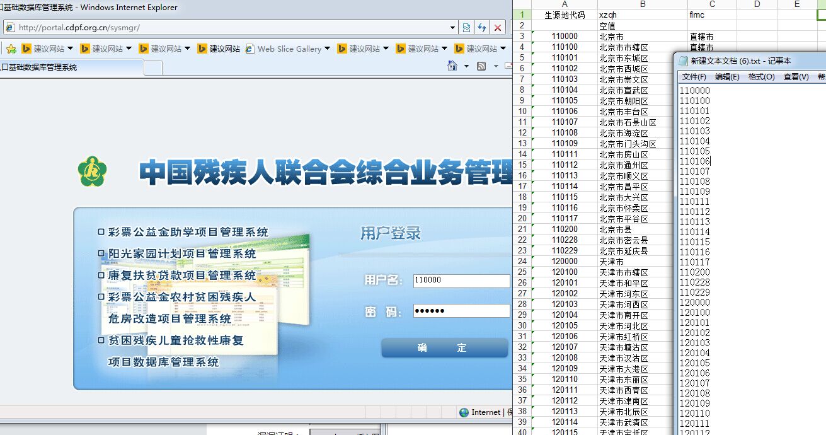Open the Web Slice Gallery favorite
This screenshot has width=826, height=435.
tap(284, 49)
